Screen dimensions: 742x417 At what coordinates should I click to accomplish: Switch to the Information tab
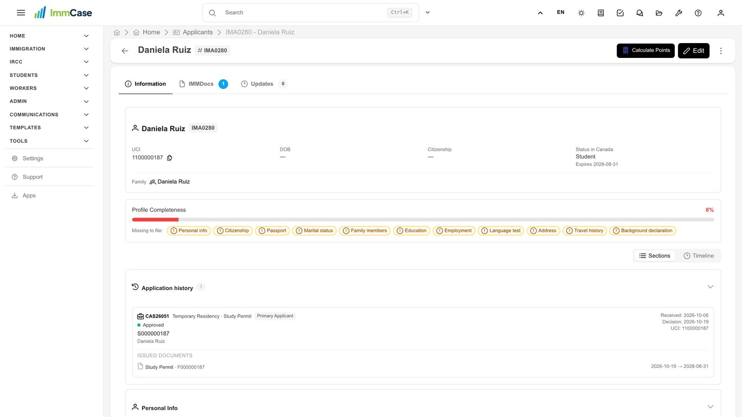point(145,84)
